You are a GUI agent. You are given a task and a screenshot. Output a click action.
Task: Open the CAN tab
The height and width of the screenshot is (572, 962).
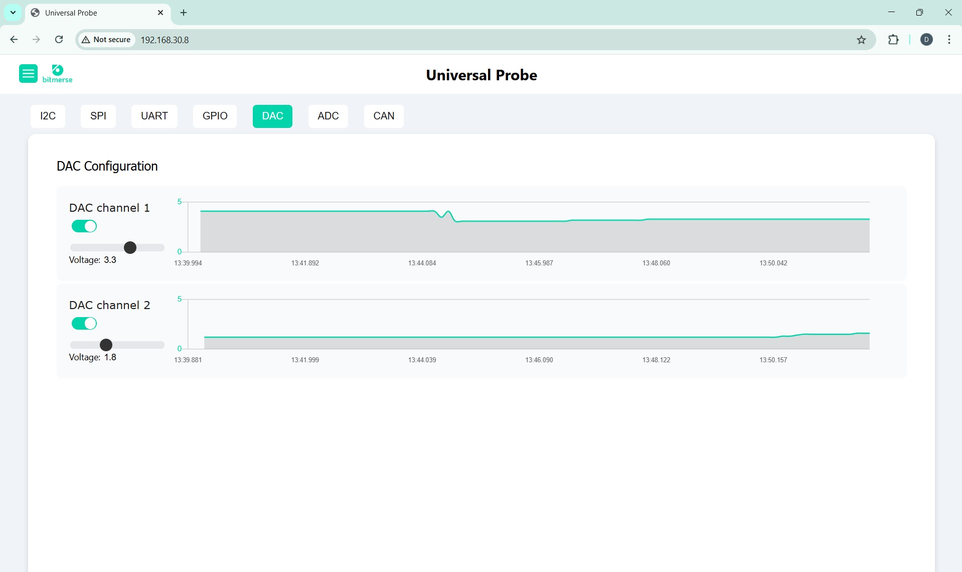pyautogui.click(x=384, y=116)
